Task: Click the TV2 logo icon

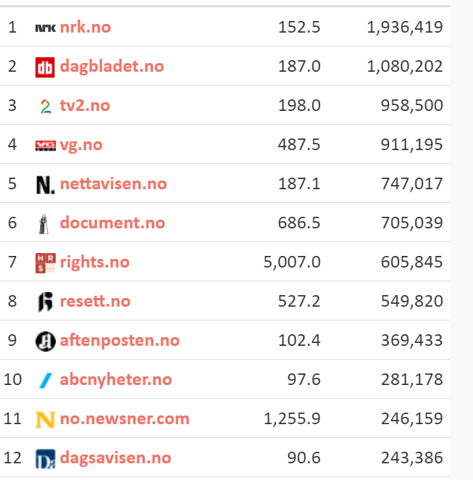Action: [x=45, y=106]
